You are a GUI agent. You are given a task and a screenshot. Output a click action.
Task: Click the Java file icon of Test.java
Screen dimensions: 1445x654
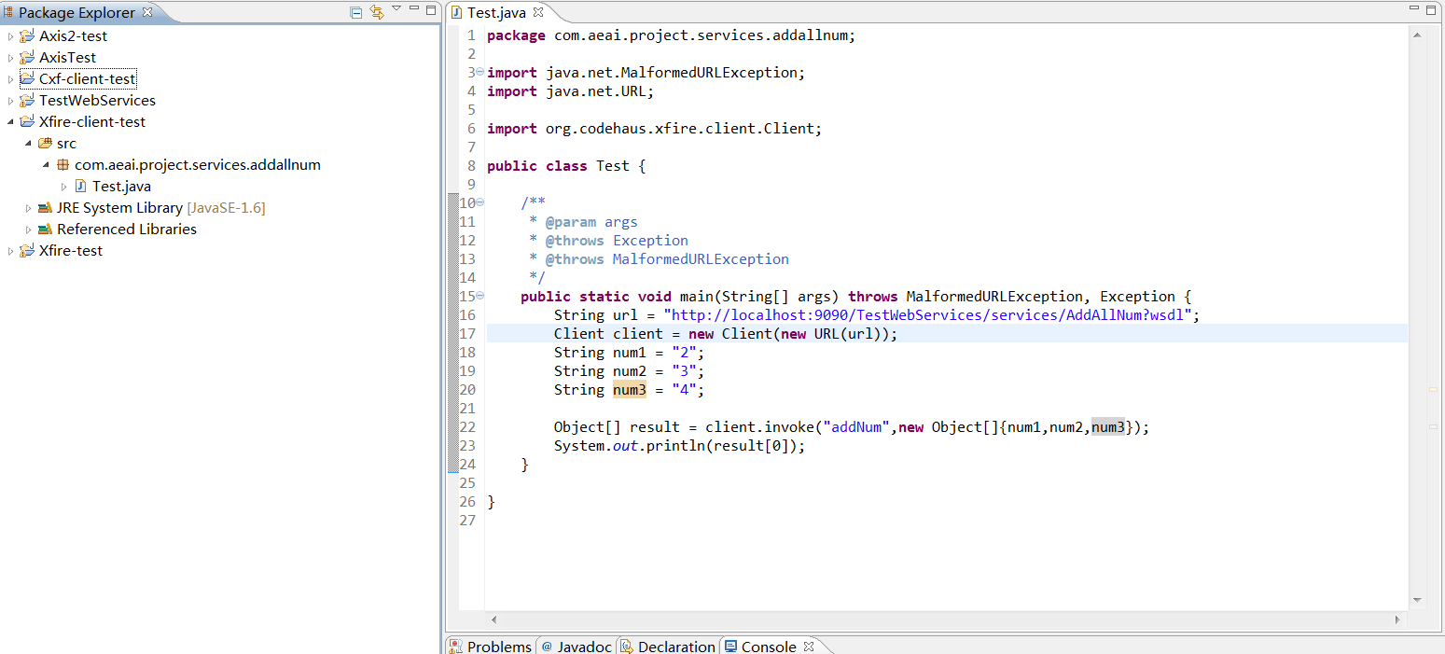click(80, 187)
